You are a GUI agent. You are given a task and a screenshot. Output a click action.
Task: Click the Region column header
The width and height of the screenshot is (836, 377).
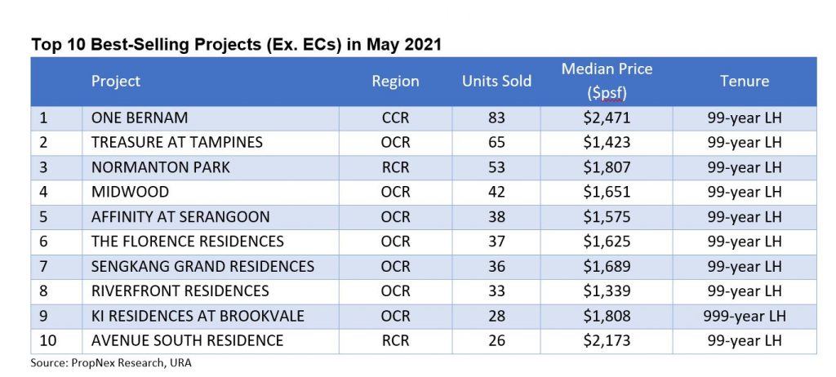tap(395, 82)
